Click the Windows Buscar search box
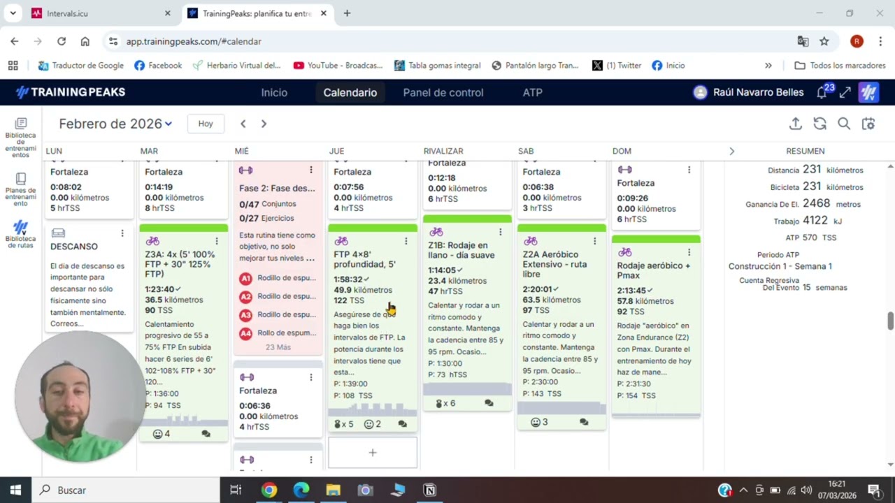The height and width of the screenshot is (503, 895). click(x=126, y=490)
